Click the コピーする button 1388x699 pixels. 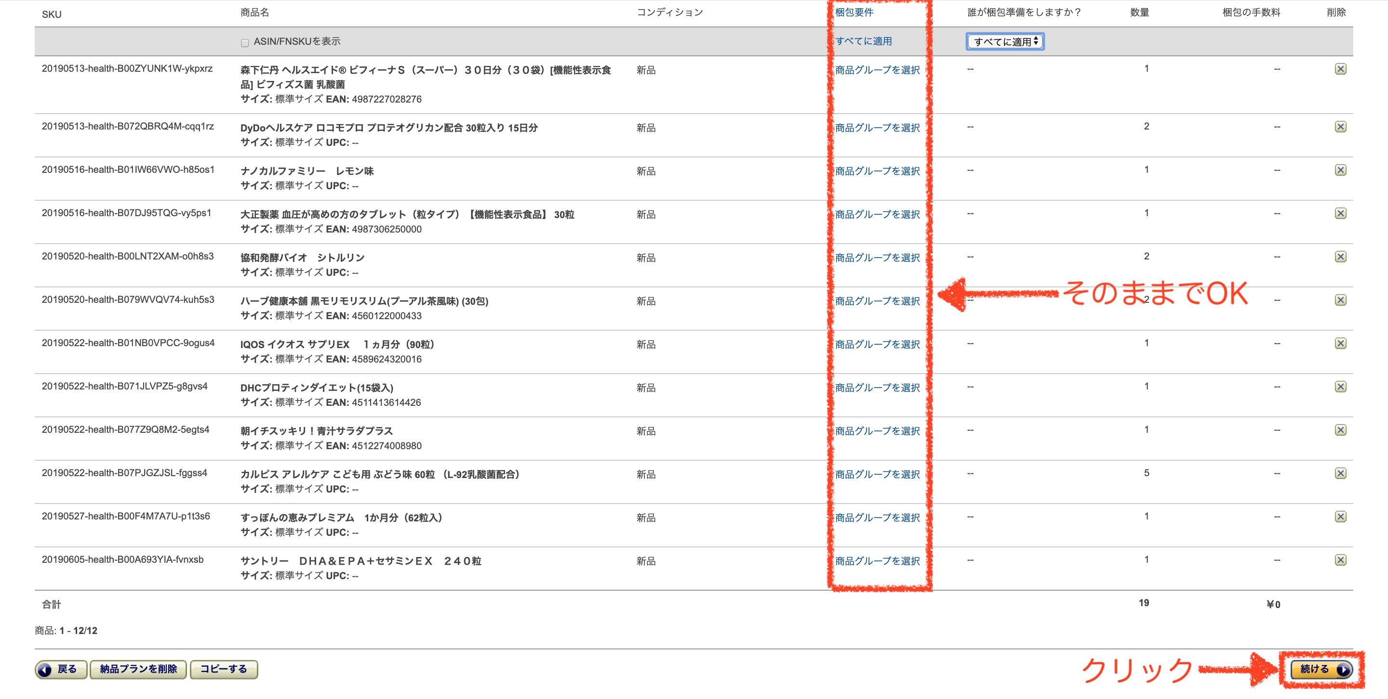pyautogui.click(x=224, y=670)
